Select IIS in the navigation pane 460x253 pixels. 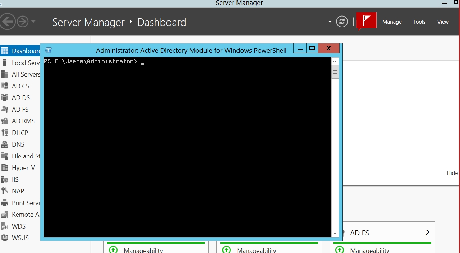click(x=15, y=179)
